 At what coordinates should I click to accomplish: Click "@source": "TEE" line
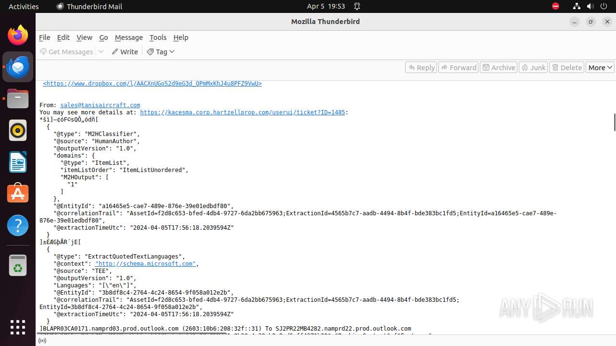pyautogui.click(x=83, y=271)
